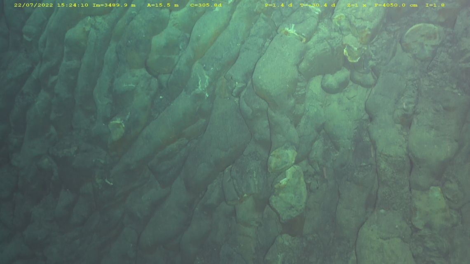Click the iris value I=1.8
Screen dimensions: 470x264
435,5
